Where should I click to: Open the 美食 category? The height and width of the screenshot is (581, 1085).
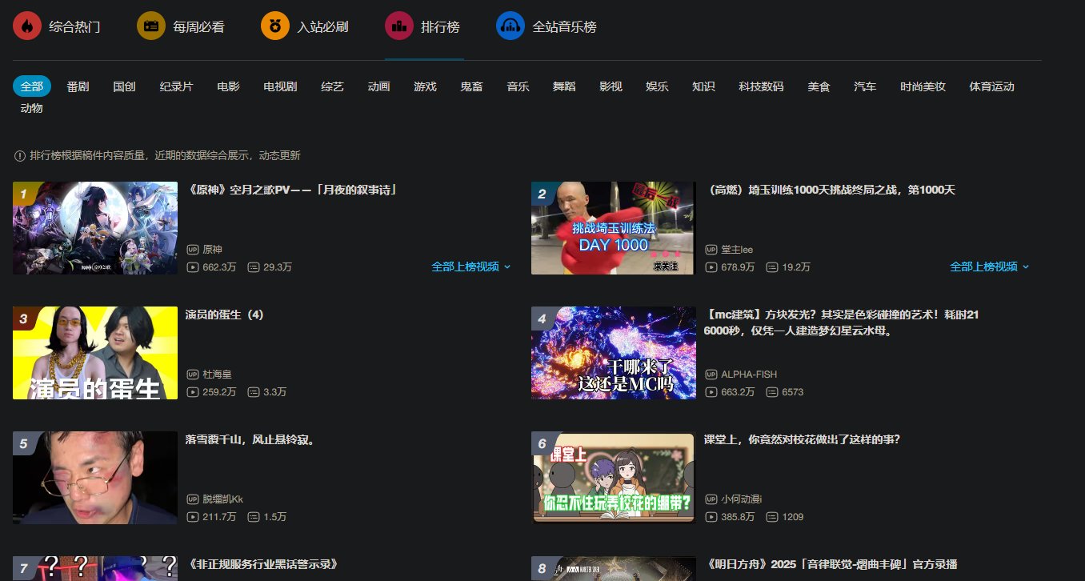point(819,86)
